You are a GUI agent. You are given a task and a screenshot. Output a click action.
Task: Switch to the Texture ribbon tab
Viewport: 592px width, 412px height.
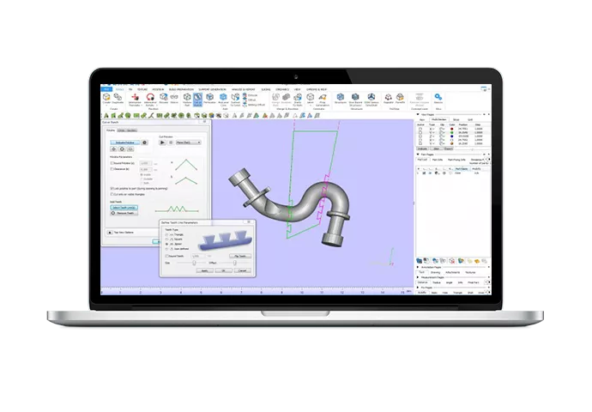click(142, 89)
